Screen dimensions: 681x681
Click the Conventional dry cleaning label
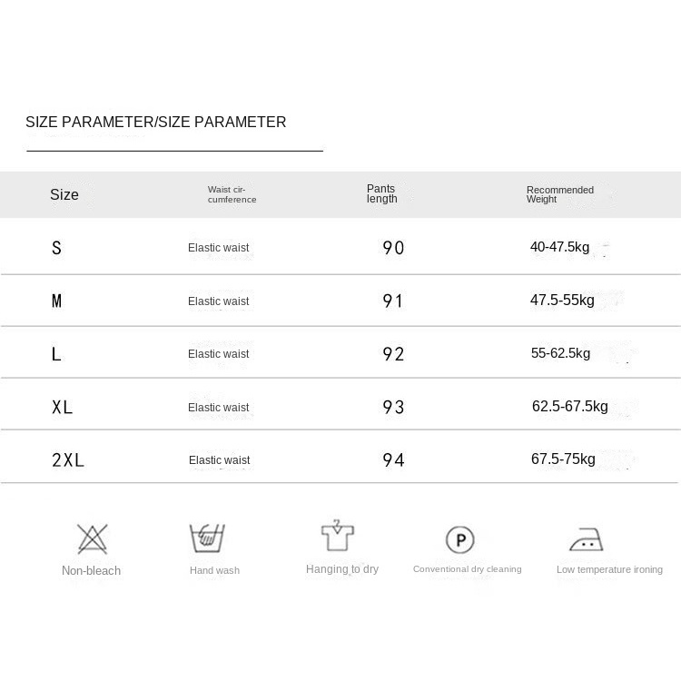tap(467, 569)
